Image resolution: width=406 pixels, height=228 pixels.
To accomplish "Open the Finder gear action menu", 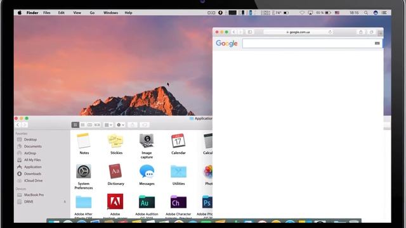I will pyautogui.click(x=121, y=125).
